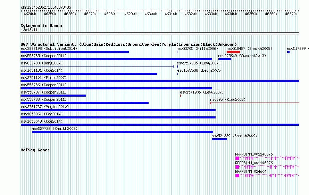The height and width of the screenshot is (195, 309).
Task: Click the 46370k ruler tick label
Action: (x=291, y=14)
